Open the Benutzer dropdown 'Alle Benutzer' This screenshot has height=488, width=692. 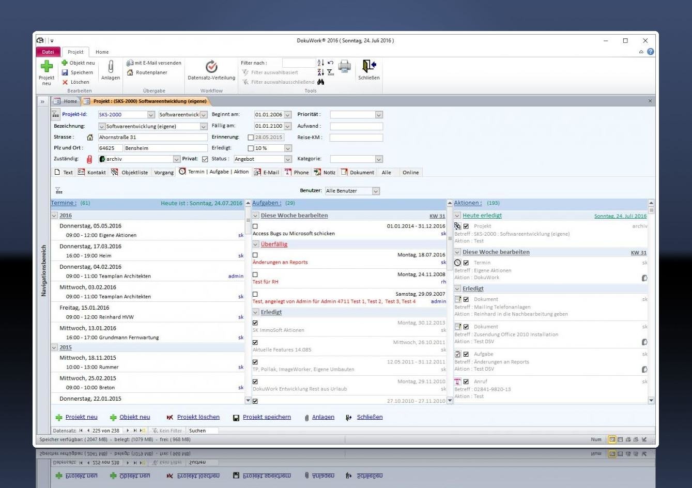tap(376, 191)
